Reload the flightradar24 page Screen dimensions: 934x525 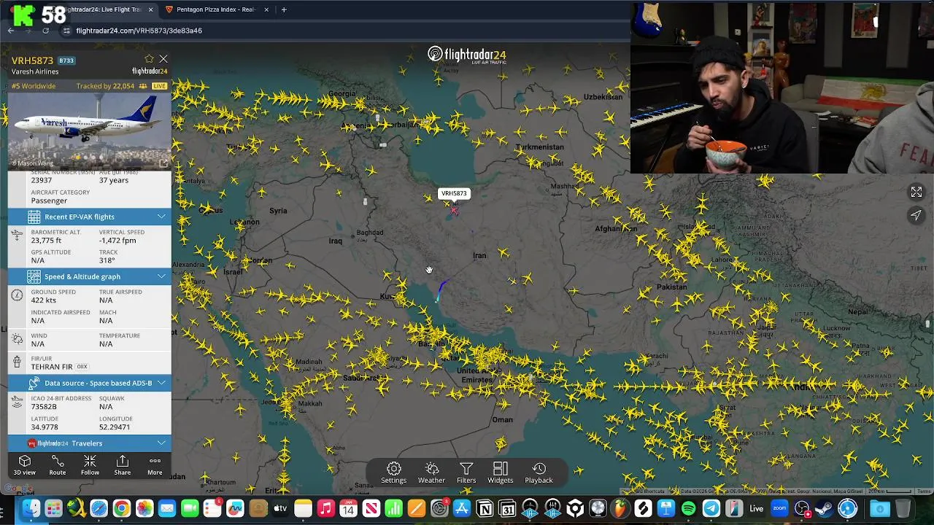click(45, 31)
